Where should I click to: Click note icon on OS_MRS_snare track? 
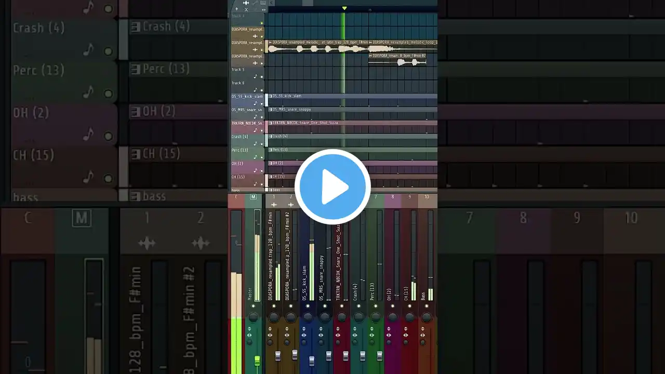(x=255, y=117)
